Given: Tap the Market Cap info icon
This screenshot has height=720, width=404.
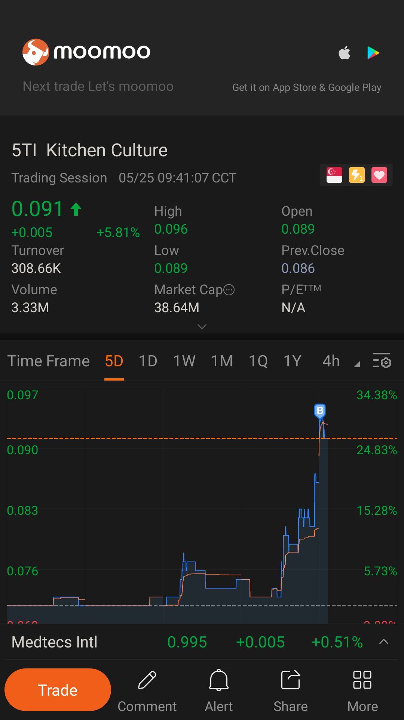Looking at the screenshot, I should point(229,290).
